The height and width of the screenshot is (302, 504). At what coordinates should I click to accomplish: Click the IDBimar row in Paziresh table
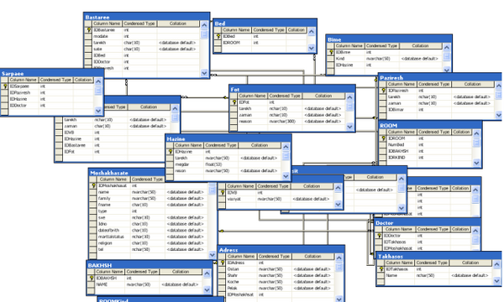437,109
